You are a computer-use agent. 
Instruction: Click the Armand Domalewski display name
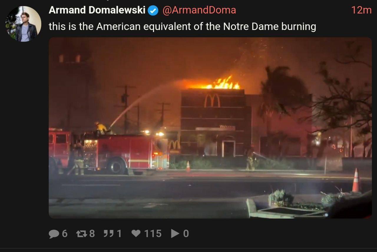pyautogui.click(x=97, y=10)
